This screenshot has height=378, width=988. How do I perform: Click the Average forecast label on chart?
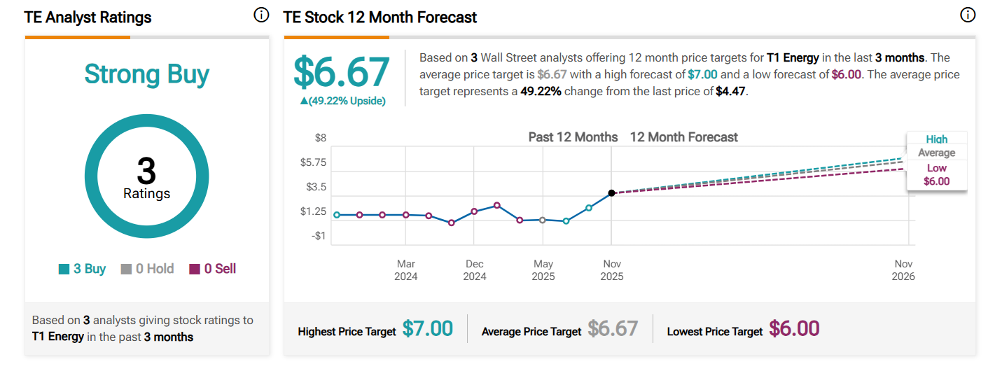click(936, 153)
